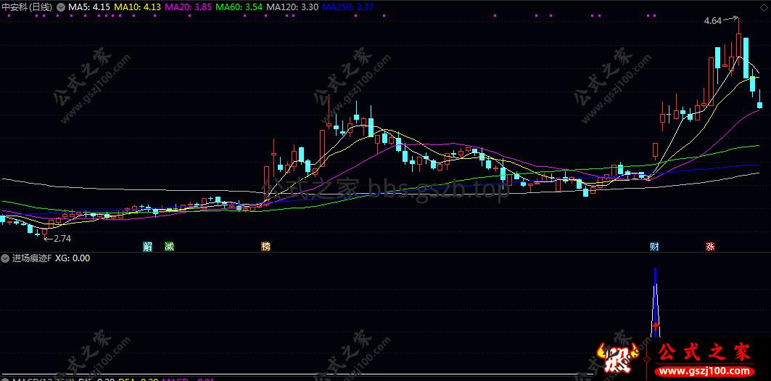This screenshot has height=381, width=771.
Task: Click the 解 event marker icon
Action: [x=147, y=246]
